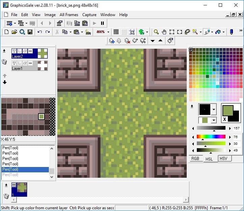
Task: Expand the Paste dropdown arrow
Action: pyautogui.click(x=82, y=32)
